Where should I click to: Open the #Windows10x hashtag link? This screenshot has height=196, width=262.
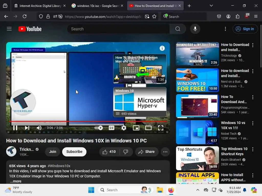[59, 166]
